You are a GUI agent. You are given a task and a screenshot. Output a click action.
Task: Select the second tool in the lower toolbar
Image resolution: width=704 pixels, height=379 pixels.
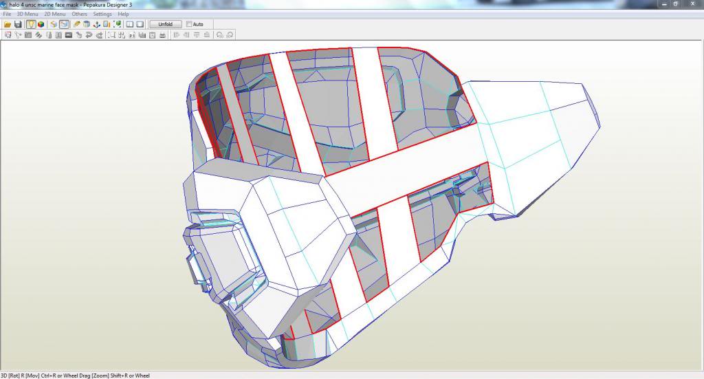pyautogui.click(x=18, y=35)
